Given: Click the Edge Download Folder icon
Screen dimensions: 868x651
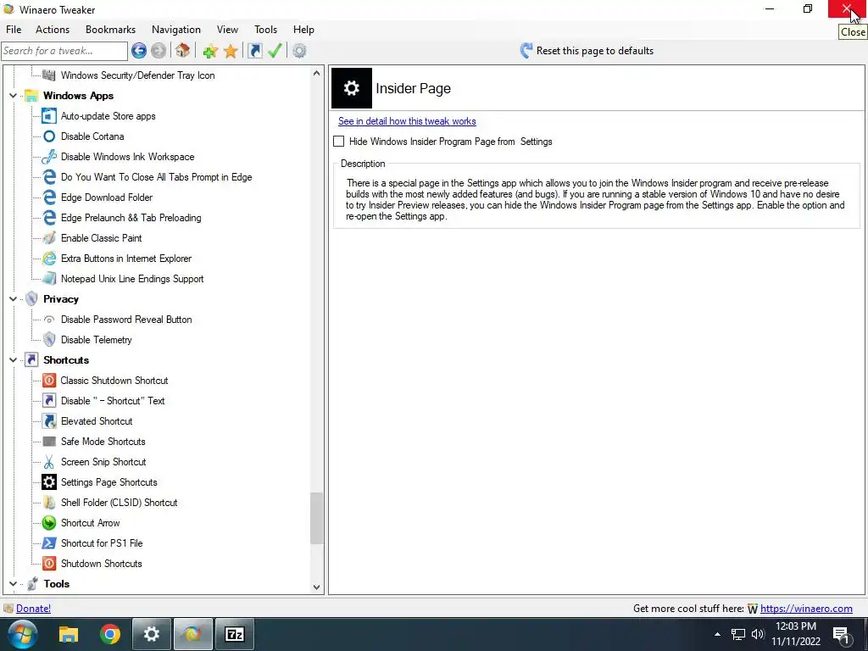Looking at the screenshot, I should [x=49, y=198].
